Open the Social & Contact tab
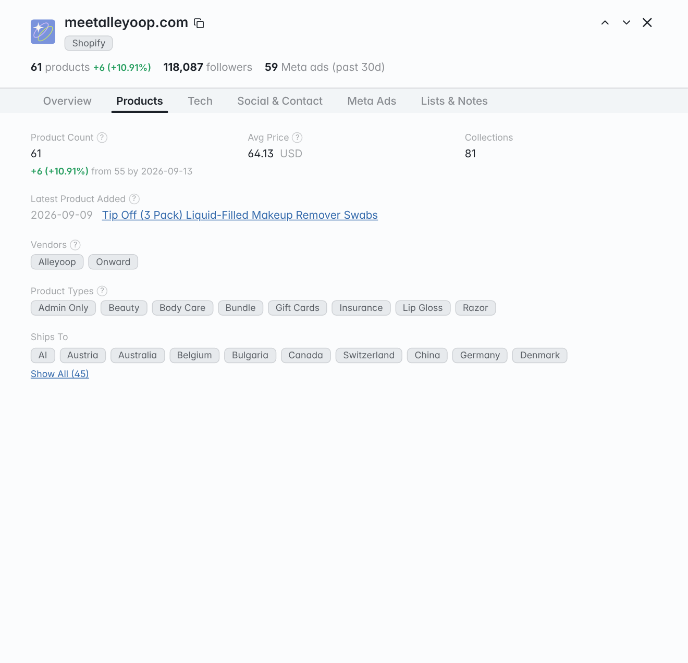688x663 pixels. 280,101
